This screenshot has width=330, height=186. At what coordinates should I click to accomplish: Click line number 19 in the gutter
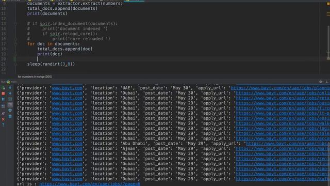(4, 54)
